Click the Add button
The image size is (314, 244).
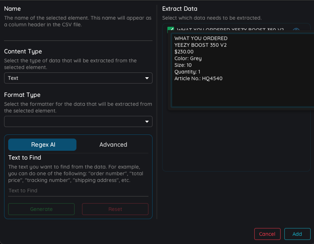pos(297,234)
